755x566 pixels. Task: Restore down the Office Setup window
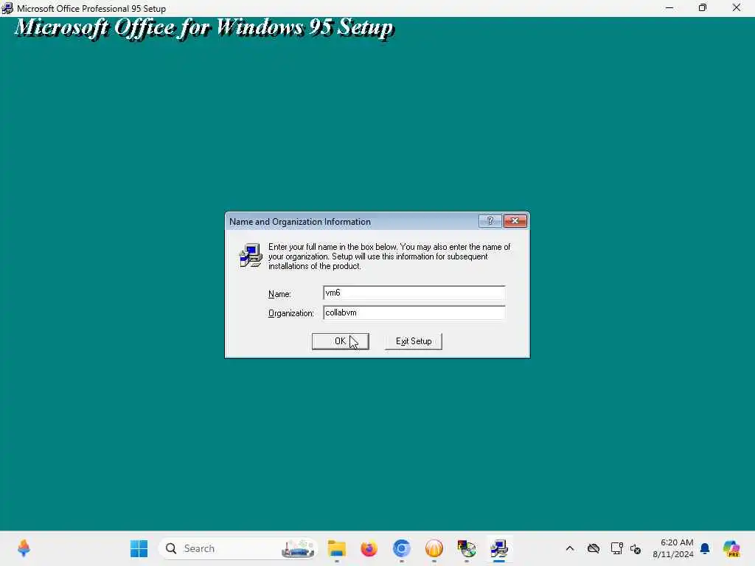703,7
